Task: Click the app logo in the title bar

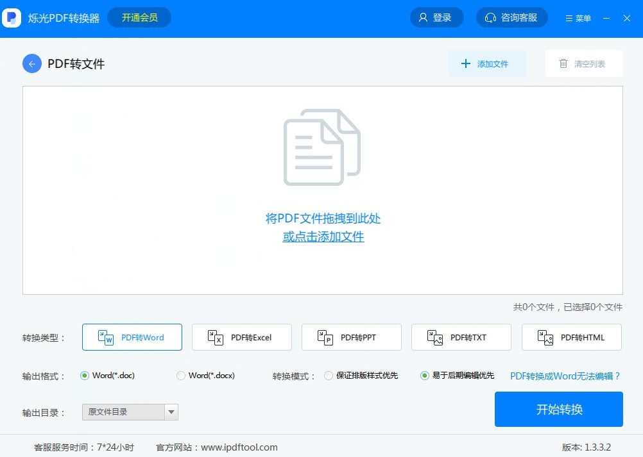Action: click(x=12, y=17)
